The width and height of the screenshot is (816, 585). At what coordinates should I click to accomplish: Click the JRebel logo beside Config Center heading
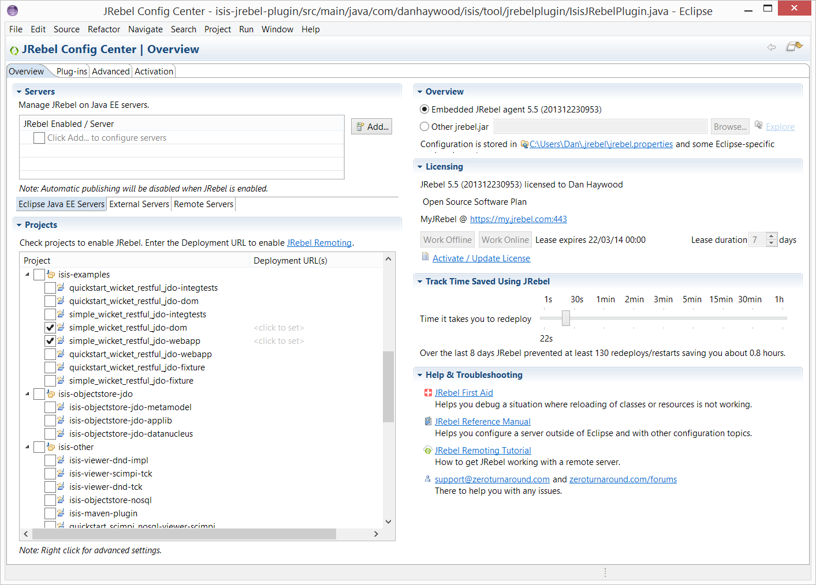14,51
